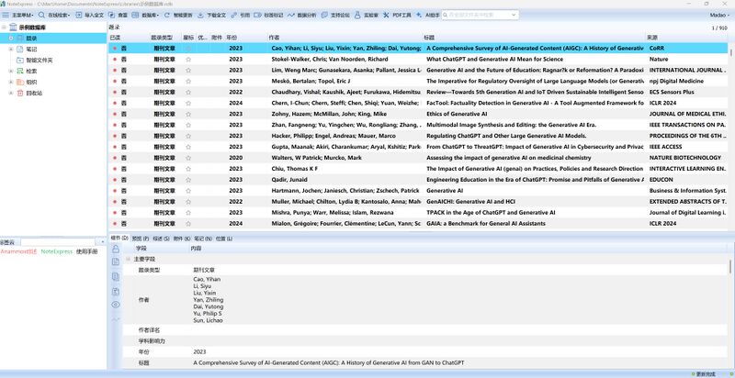Select the 智能文件夹 smart folder icon
The image size is (735, 378).
(20, 61)
